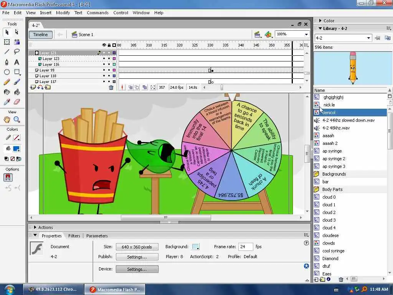Click the Publish Settings button

[x=137, y=257]
